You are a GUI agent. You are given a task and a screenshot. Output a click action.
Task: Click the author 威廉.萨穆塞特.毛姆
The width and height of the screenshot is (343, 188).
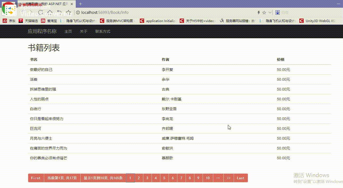pyautogui.click(x=178, y=138)
